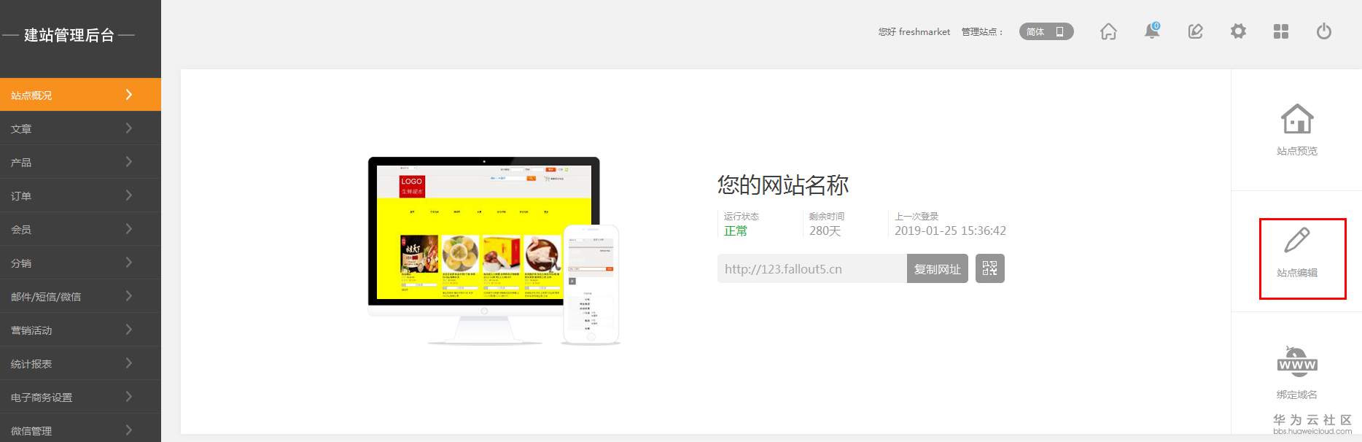The image size is (1362, 442).
Task: Open the settings gear icon
Action: (1238, 31)
